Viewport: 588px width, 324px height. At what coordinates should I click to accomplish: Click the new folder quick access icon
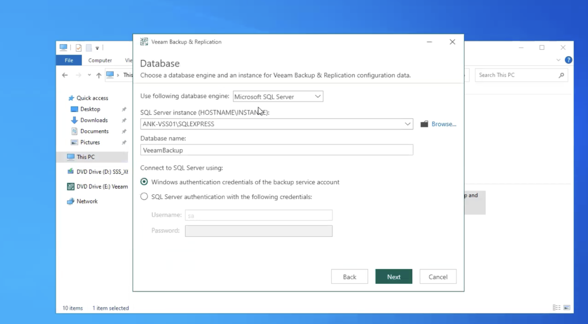pyautogui.click(x=89, y=48)
